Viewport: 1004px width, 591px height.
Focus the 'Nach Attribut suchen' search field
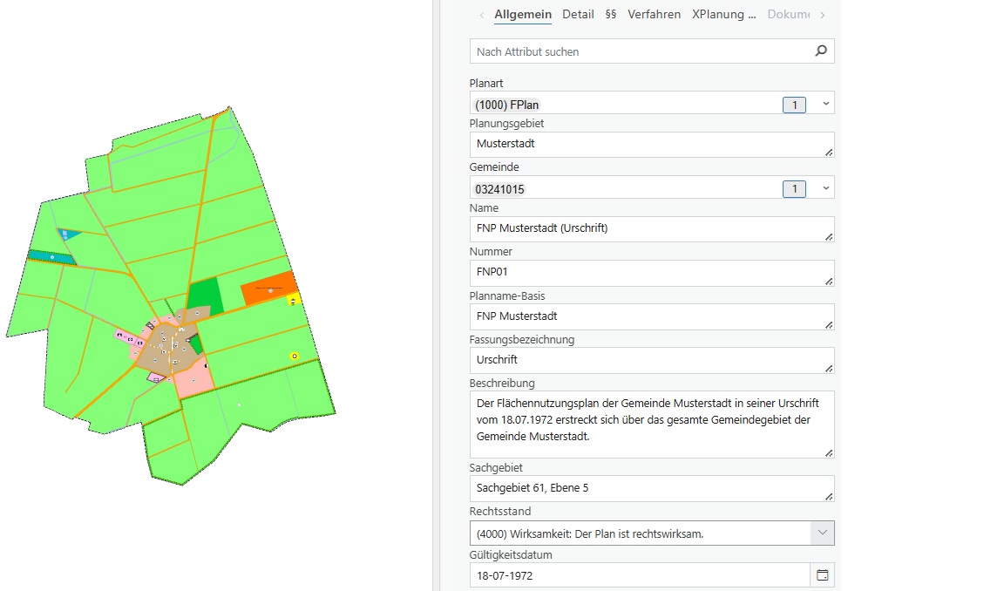coord(641,51)
